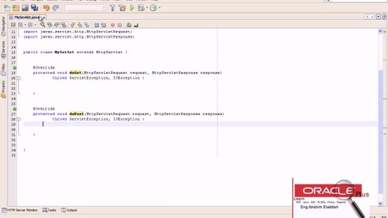Click the Shift Line Right icon

click(x=104, y=25)
